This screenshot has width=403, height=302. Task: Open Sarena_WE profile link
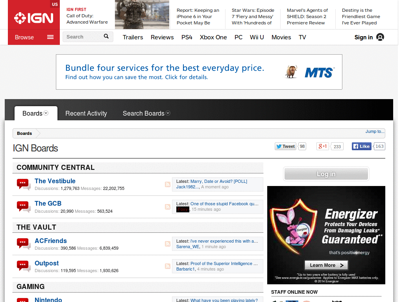coord(188,247)
